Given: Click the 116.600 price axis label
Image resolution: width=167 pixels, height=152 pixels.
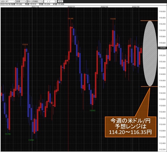Looking at the screenshot, I should click(162, 11).
